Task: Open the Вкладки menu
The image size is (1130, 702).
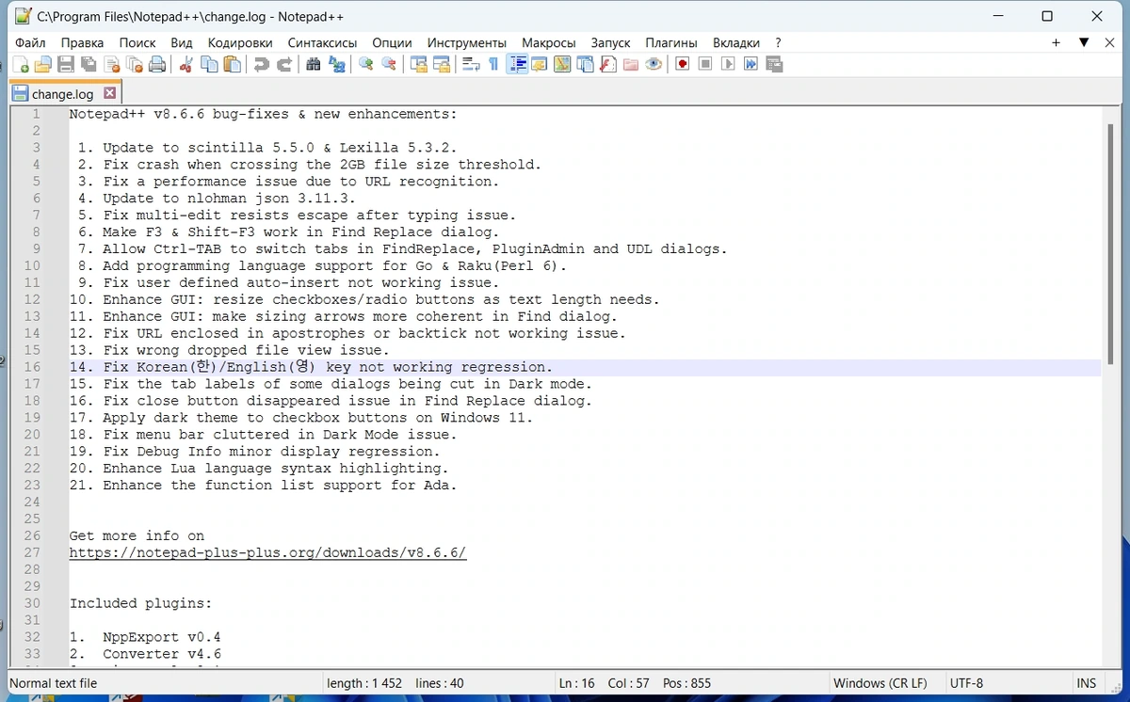Action: pos(736,42)
